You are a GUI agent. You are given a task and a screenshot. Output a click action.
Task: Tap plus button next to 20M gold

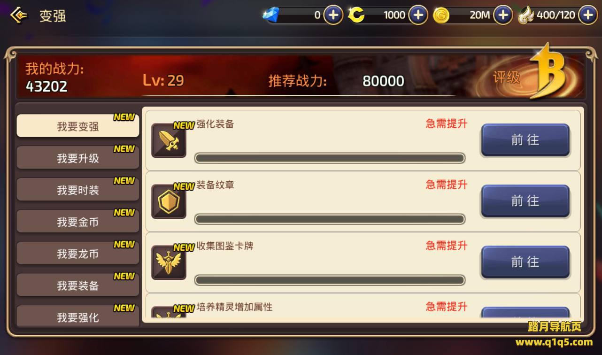(x=503, y=15)
